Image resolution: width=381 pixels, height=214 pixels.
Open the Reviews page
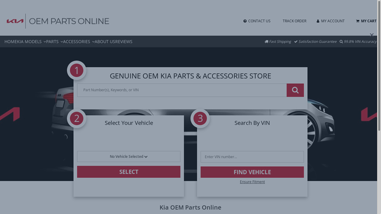point(124,41)
